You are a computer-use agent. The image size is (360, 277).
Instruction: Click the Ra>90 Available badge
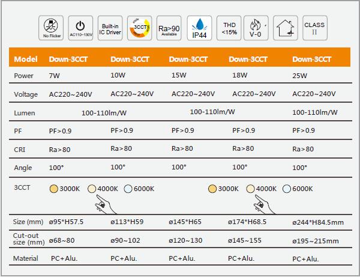pos(169,28)
